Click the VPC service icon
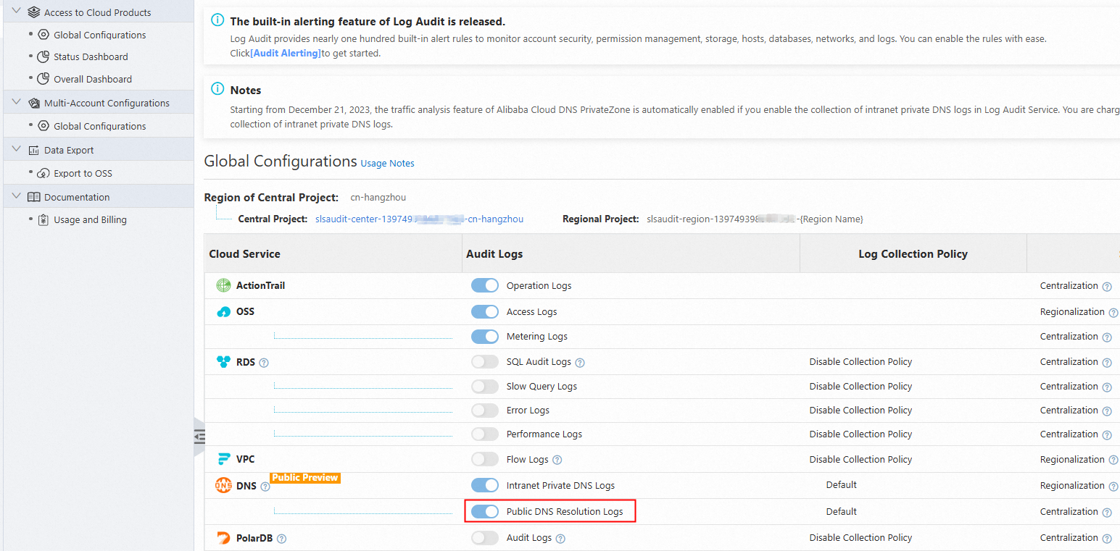 tap(223, 459)
